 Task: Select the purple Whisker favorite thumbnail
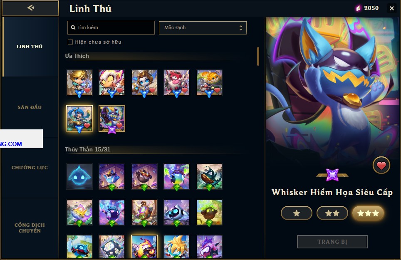pyautogui.click(x=112, y=119)
